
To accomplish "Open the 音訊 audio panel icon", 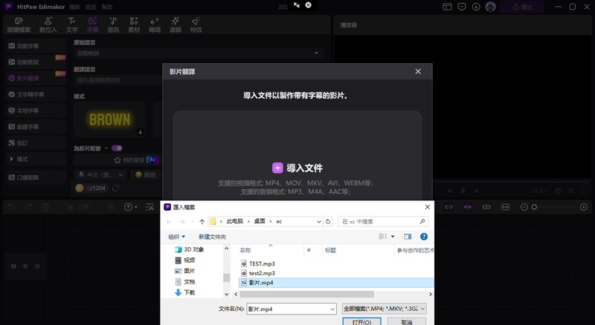I will coord(113,25).
